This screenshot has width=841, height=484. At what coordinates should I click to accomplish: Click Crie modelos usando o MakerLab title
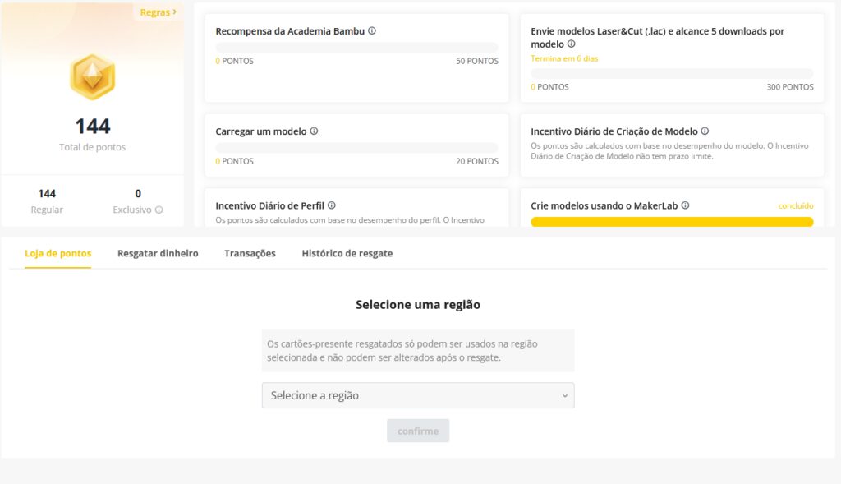click(604, 205)
